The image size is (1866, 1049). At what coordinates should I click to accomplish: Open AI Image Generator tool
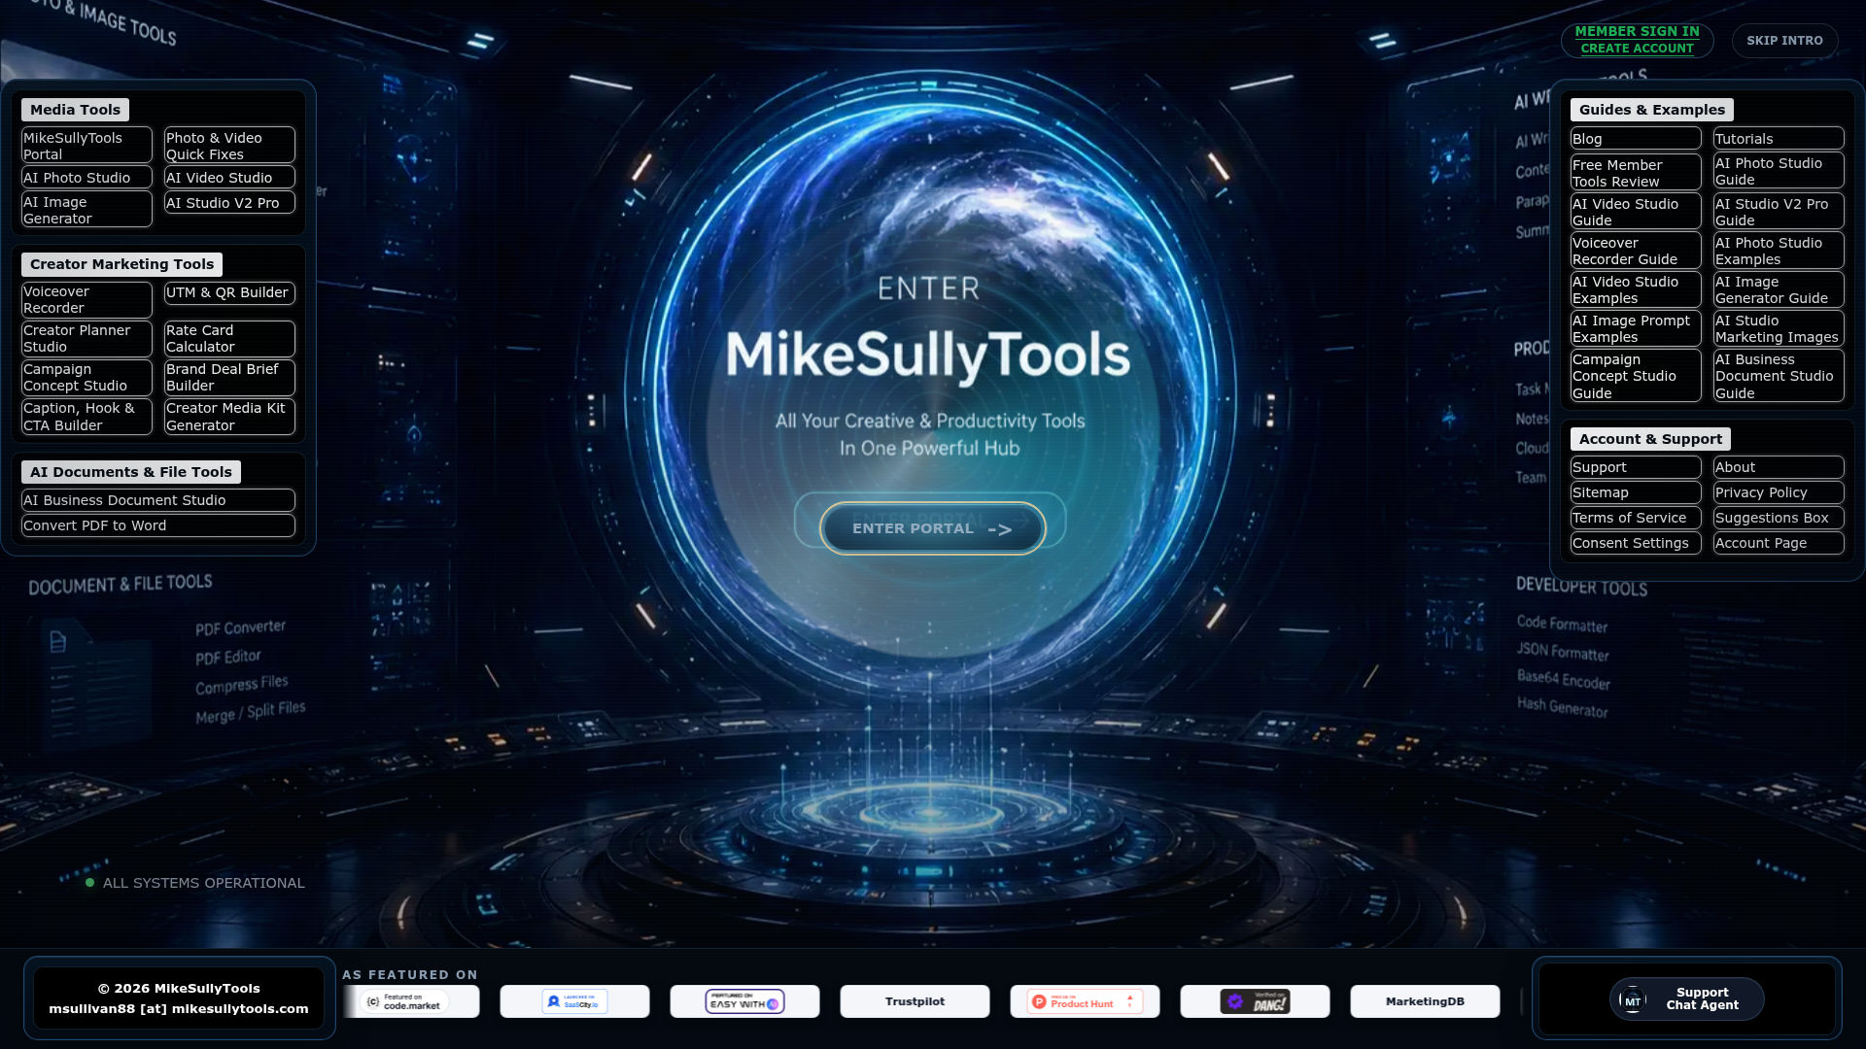point(86,210)
